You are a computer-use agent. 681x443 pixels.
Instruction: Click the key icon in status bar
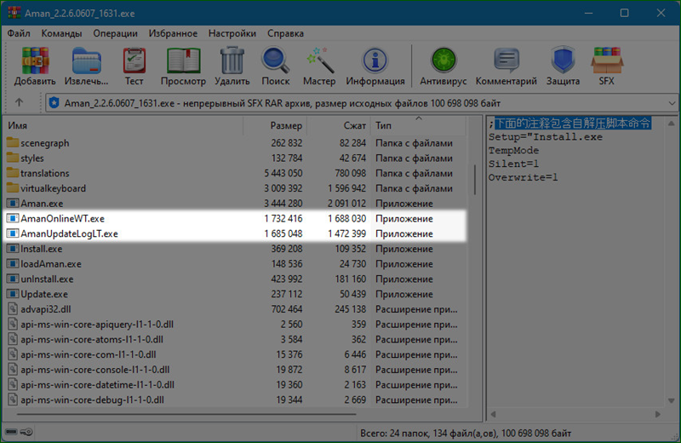click(x=26, y=432)
